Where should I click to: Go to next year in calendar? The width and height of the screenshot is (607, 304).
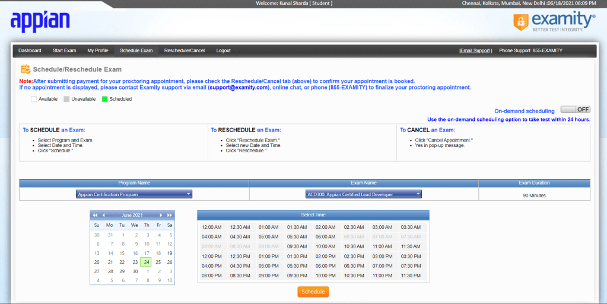point(170,215)
